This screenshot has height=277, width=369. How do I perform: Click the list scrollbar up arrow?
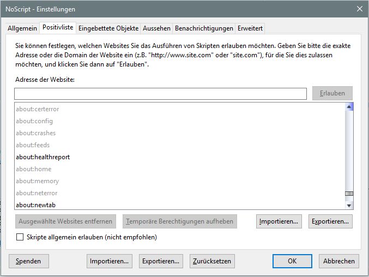[349, 107]
